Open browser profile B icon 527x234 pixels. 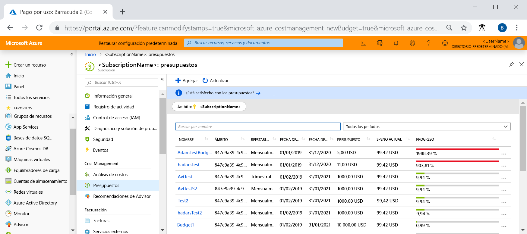pyautogui.click(x=502, y=28)
